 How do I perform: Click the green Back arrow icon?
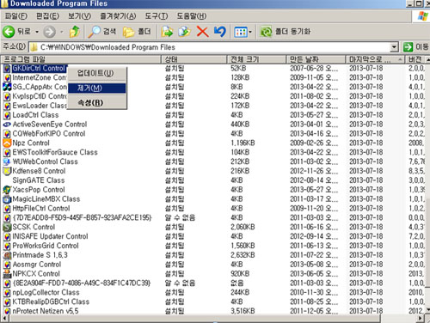point(9,32)
